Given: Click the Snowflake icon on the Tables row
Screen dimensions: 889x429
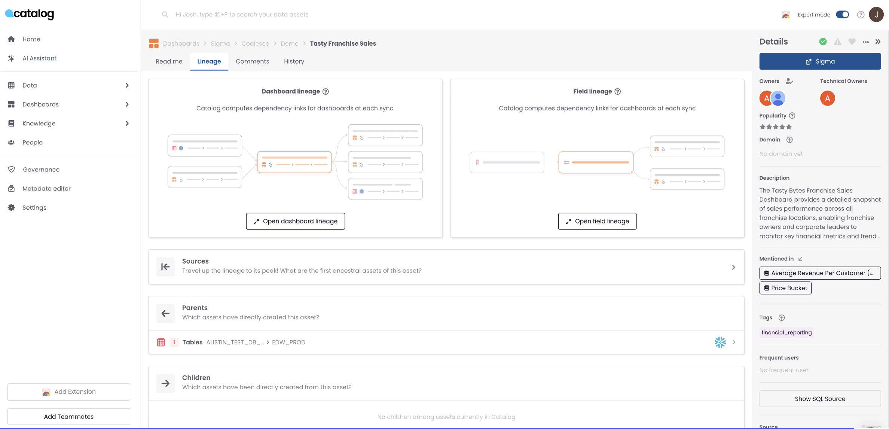Looking at the screenshot, I should tap(720, 342).
